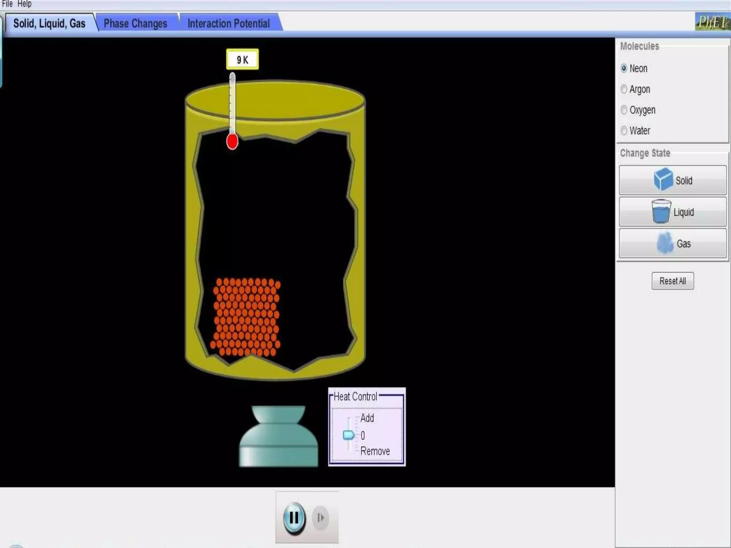Click the red thermometer bulb
The height and width of the screenshot is (548, 731).
tap(232, 142)
